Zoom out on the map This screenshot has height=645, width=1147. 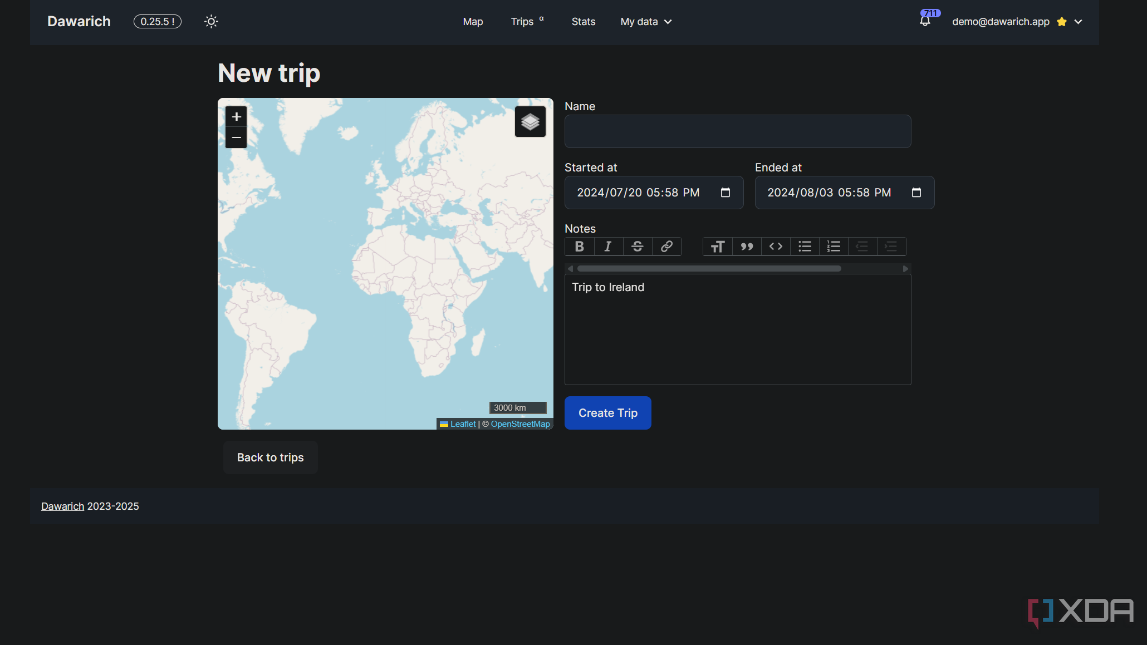tap(236, 137)
